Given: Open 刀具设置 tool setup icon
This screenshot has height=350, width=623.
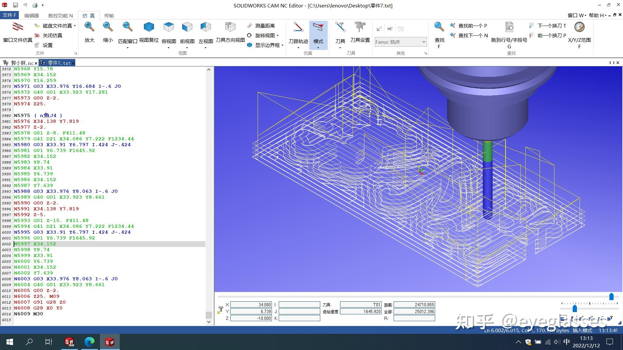Looking at the screenshot, I should point(360,27).
